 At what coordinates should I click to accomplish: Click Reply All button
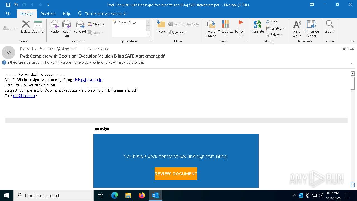coord(67,29)
